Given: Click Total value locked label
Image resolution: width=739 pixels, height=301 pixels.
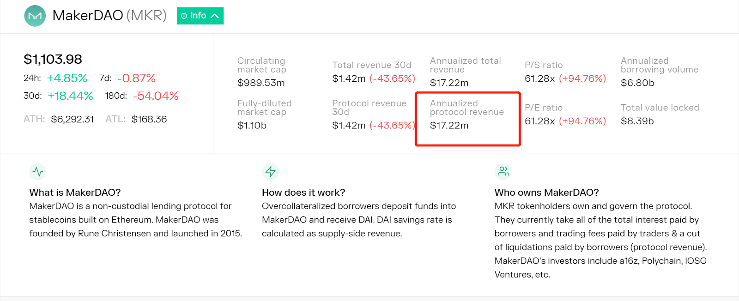Looking at the screenshot, I should pos(660,108).
